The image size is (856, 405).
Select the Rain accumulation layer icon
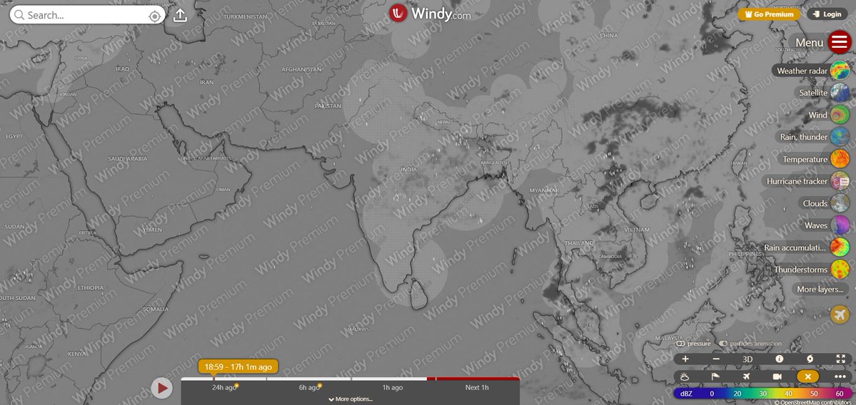(840, 247)
